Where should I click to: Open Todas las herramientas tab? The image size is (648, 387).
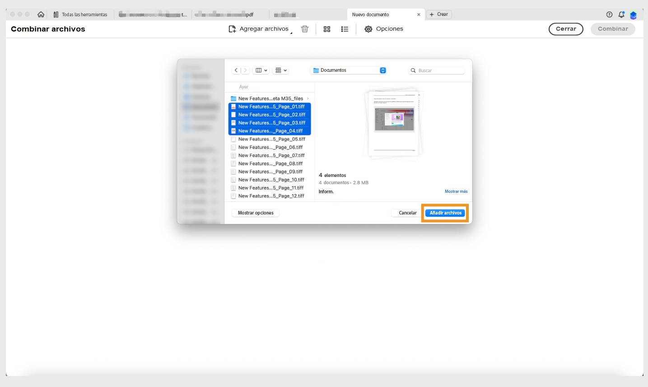80,14
